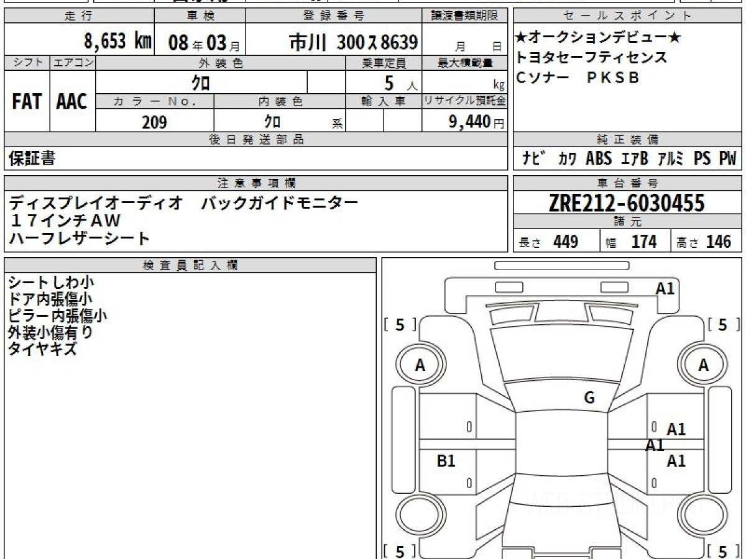Click the 17インチAW note line
The image size is (746, 559).
click(x=65, y=220)
